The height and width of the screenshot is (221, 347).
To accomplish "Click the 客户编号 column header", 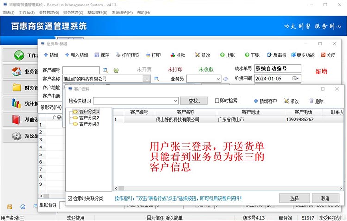I will tap(139, 112).
